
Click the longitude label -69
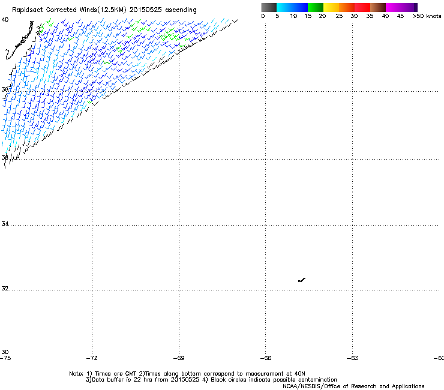pyautogui.click(x=179, y=358)
